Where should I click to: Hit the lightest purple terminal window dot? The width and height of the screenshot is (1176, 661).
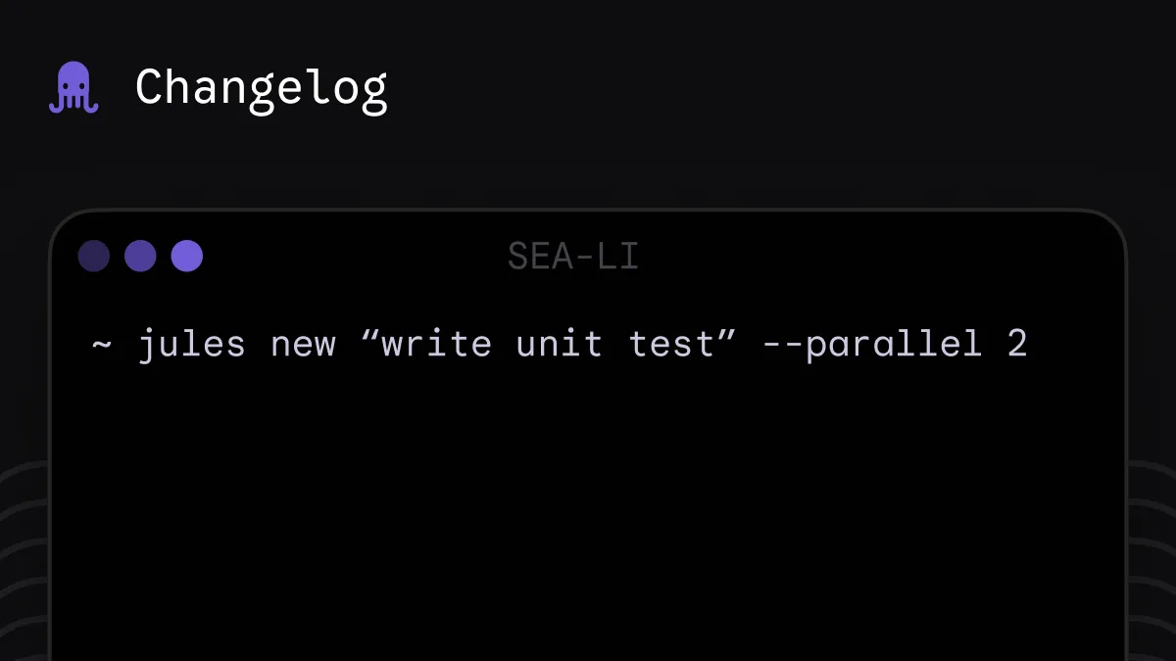186,257
